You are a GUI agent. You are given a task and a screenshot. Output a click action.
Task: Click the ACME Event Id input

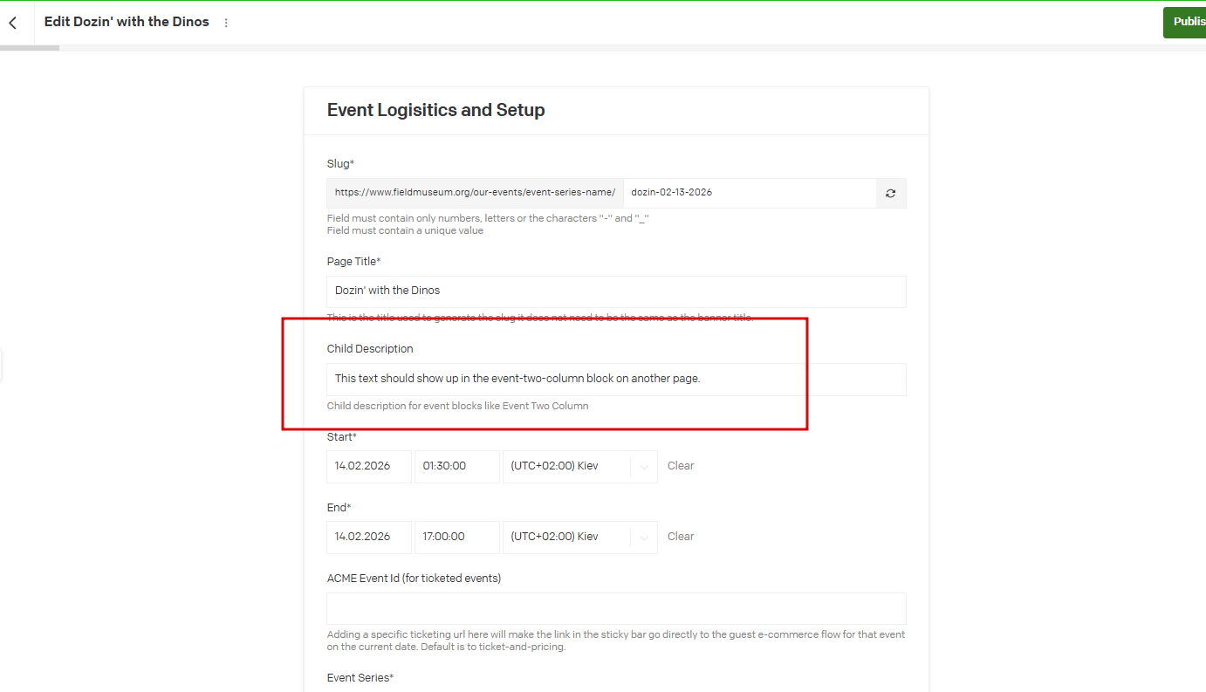[615, 608]
